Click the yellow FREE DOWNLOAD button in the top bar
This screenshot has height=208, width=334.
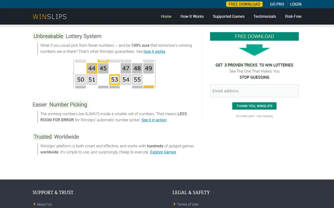point(244,4)
